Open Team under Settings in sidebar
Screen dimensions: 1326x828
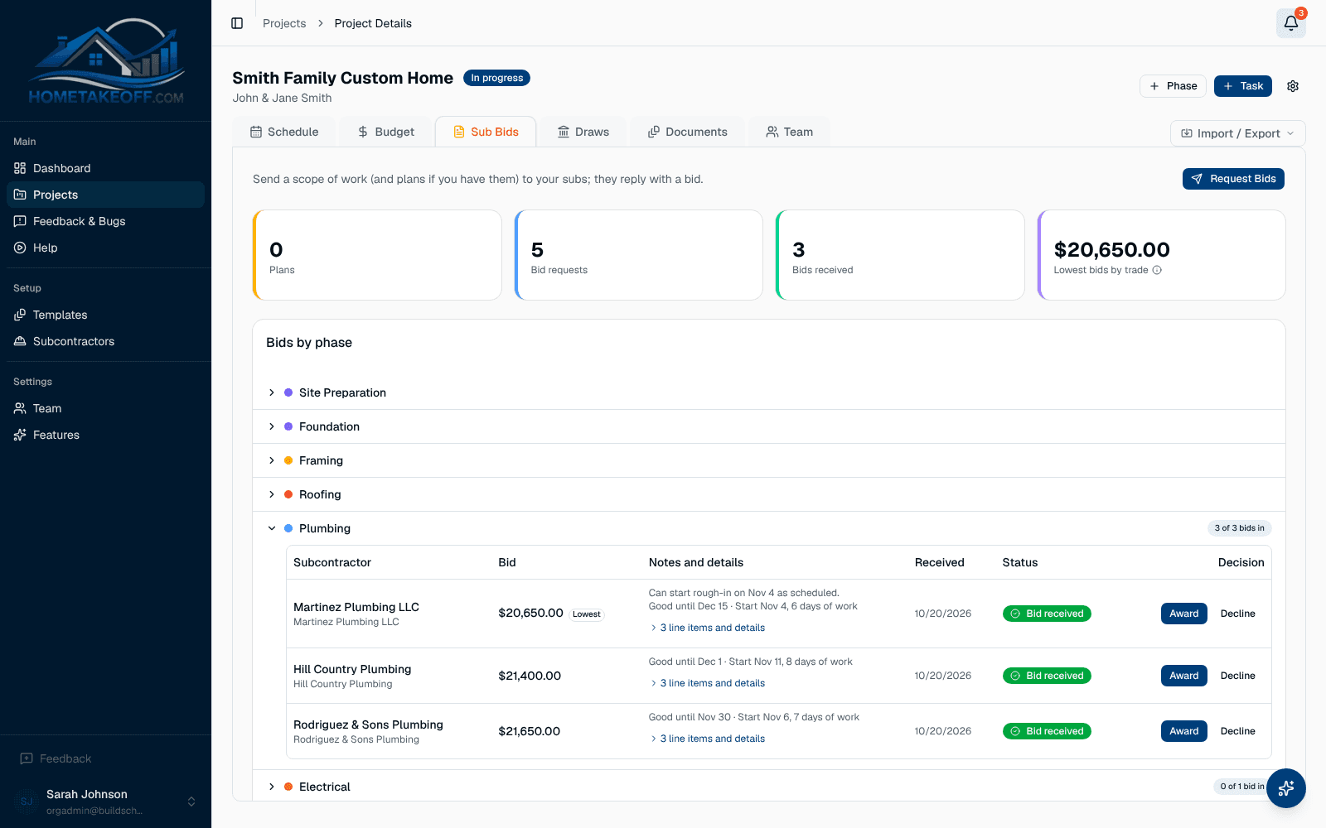pos(106,408)
